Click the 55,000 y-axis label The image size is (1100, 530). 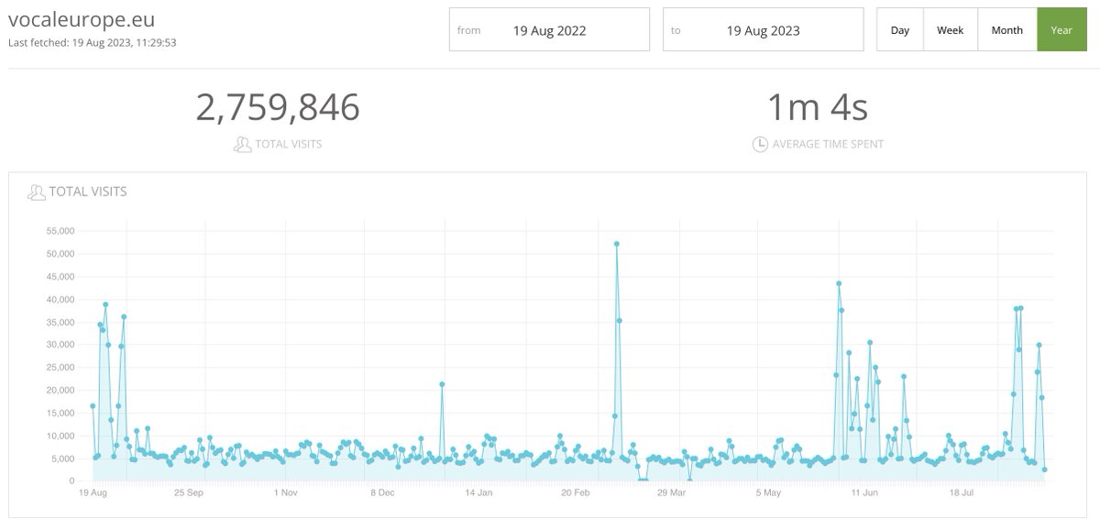60,231
